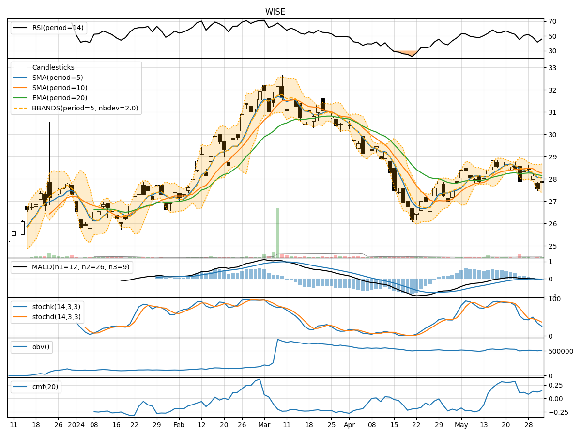Screen dimensions: 581x436
Task: Click the WISE chart title
Action: click(275, 11)
